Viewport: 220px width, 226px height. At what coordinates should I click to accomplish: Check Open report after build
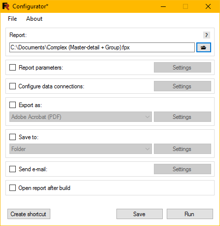point(13,188)
